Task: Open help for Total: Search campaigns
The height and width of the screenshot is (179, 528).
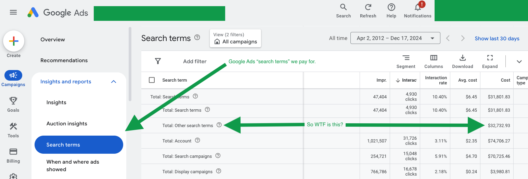Action: (218, 156)
